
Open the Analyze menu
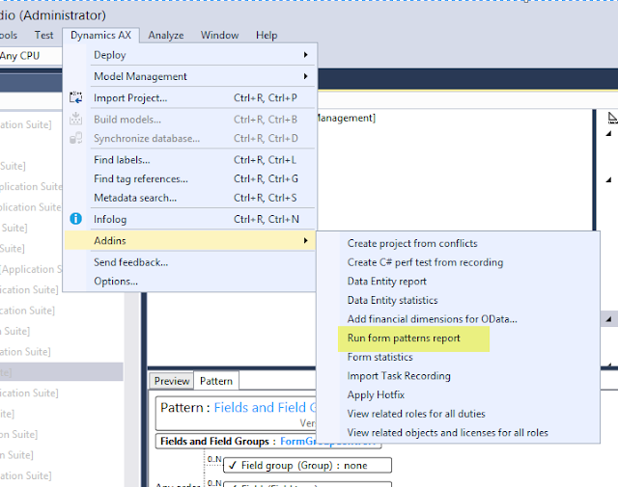click(166, 35)
